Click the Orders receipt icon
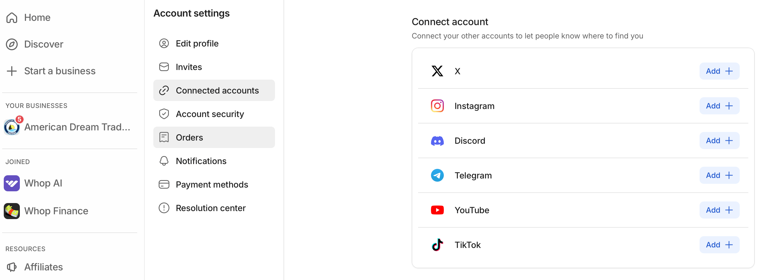 click(x=164, y=138)
